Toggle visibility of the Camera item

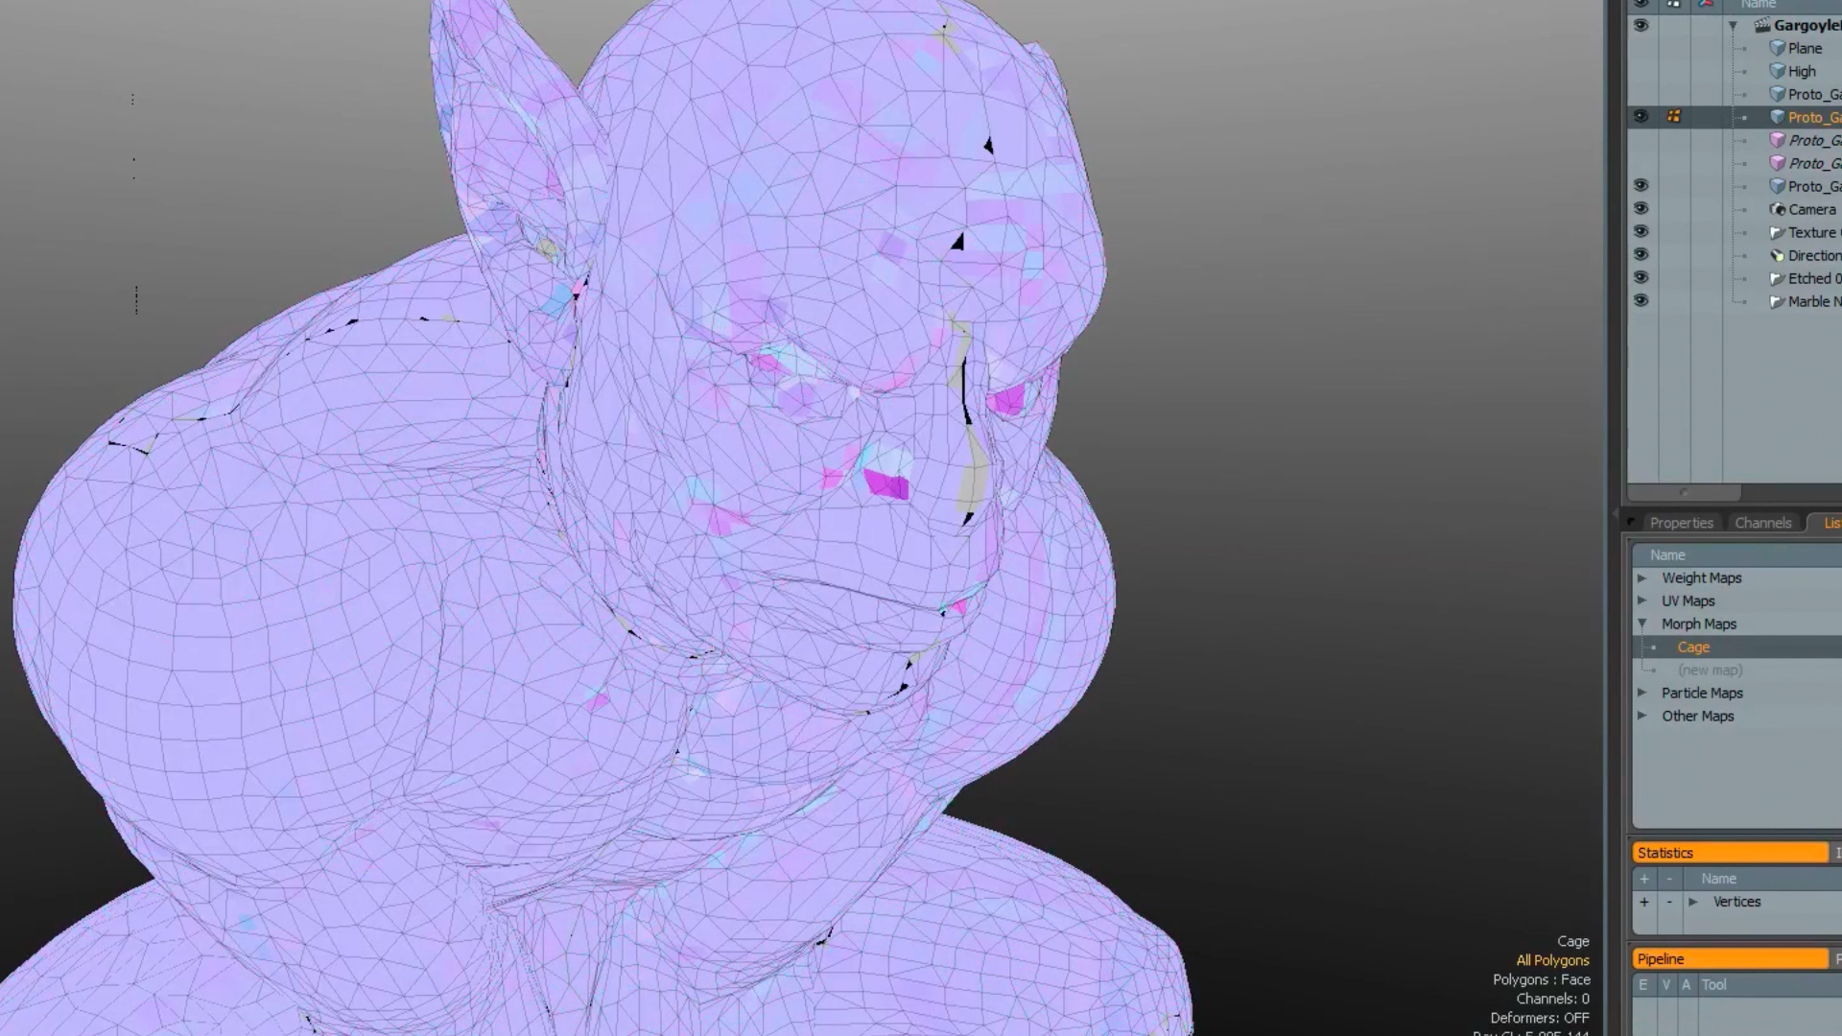pyautogui.click(x=1641, y=208)
